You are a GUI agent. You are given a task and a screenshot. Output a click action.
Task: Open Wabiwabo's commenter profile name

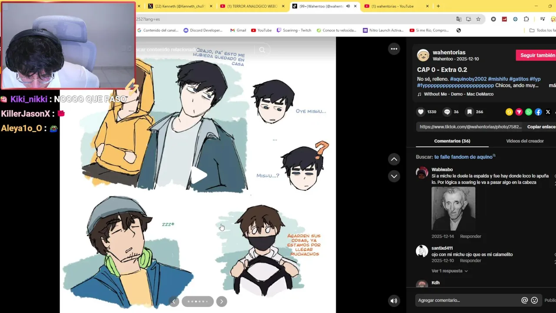pyautogui.click(x=442, y=170)
